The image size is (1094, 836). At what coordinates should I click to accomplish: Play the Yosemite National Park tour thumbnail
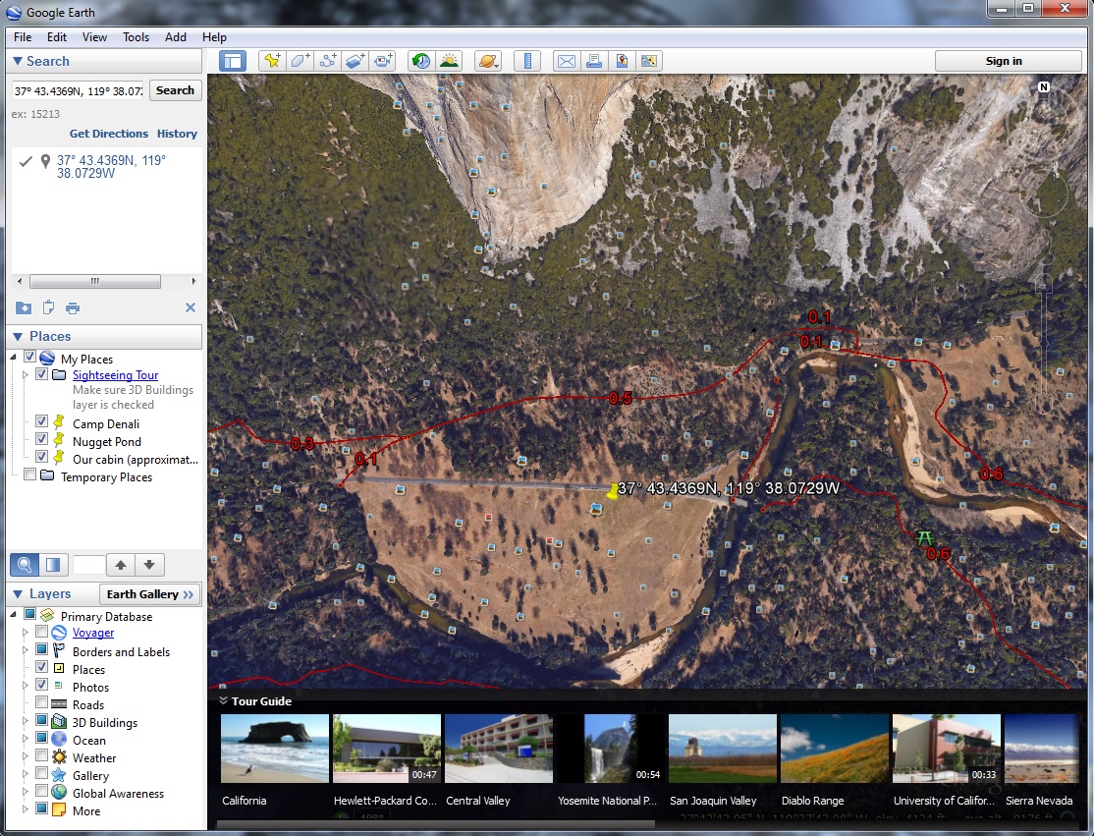pos(609,748)
